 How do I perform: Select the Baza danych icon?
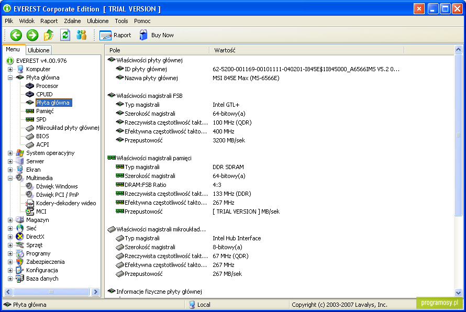point(20,278)
